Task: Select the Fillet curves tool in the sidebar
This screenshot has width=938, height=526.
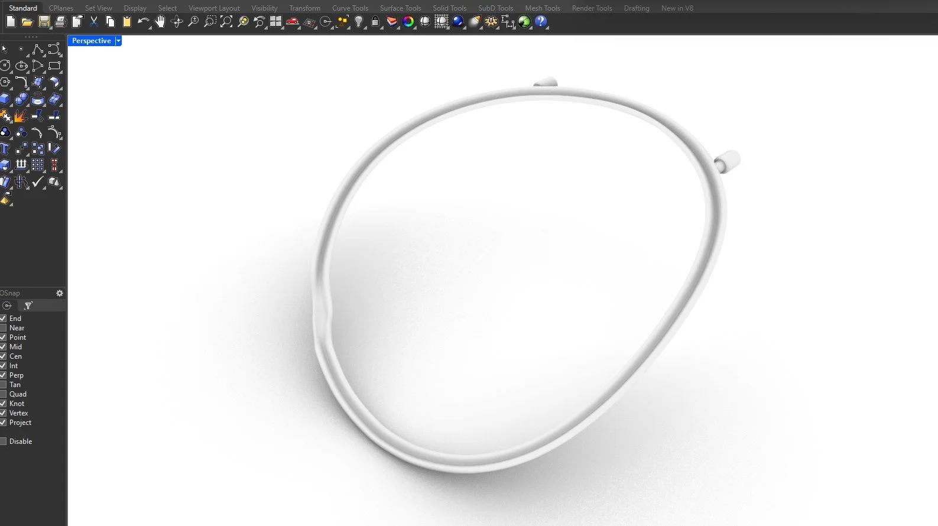Action: [x=21, y=82]
